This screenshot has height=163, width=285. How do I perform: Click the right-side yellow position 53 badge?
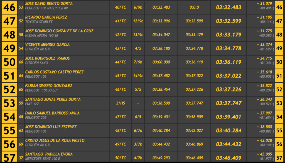(279, 103)
